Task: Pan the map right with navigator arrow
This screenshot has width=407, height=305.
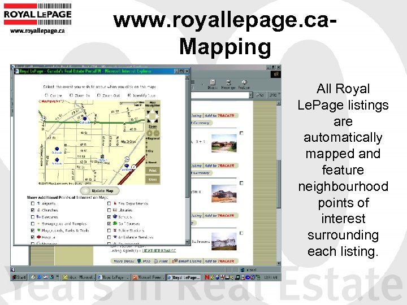Action: 157,116
